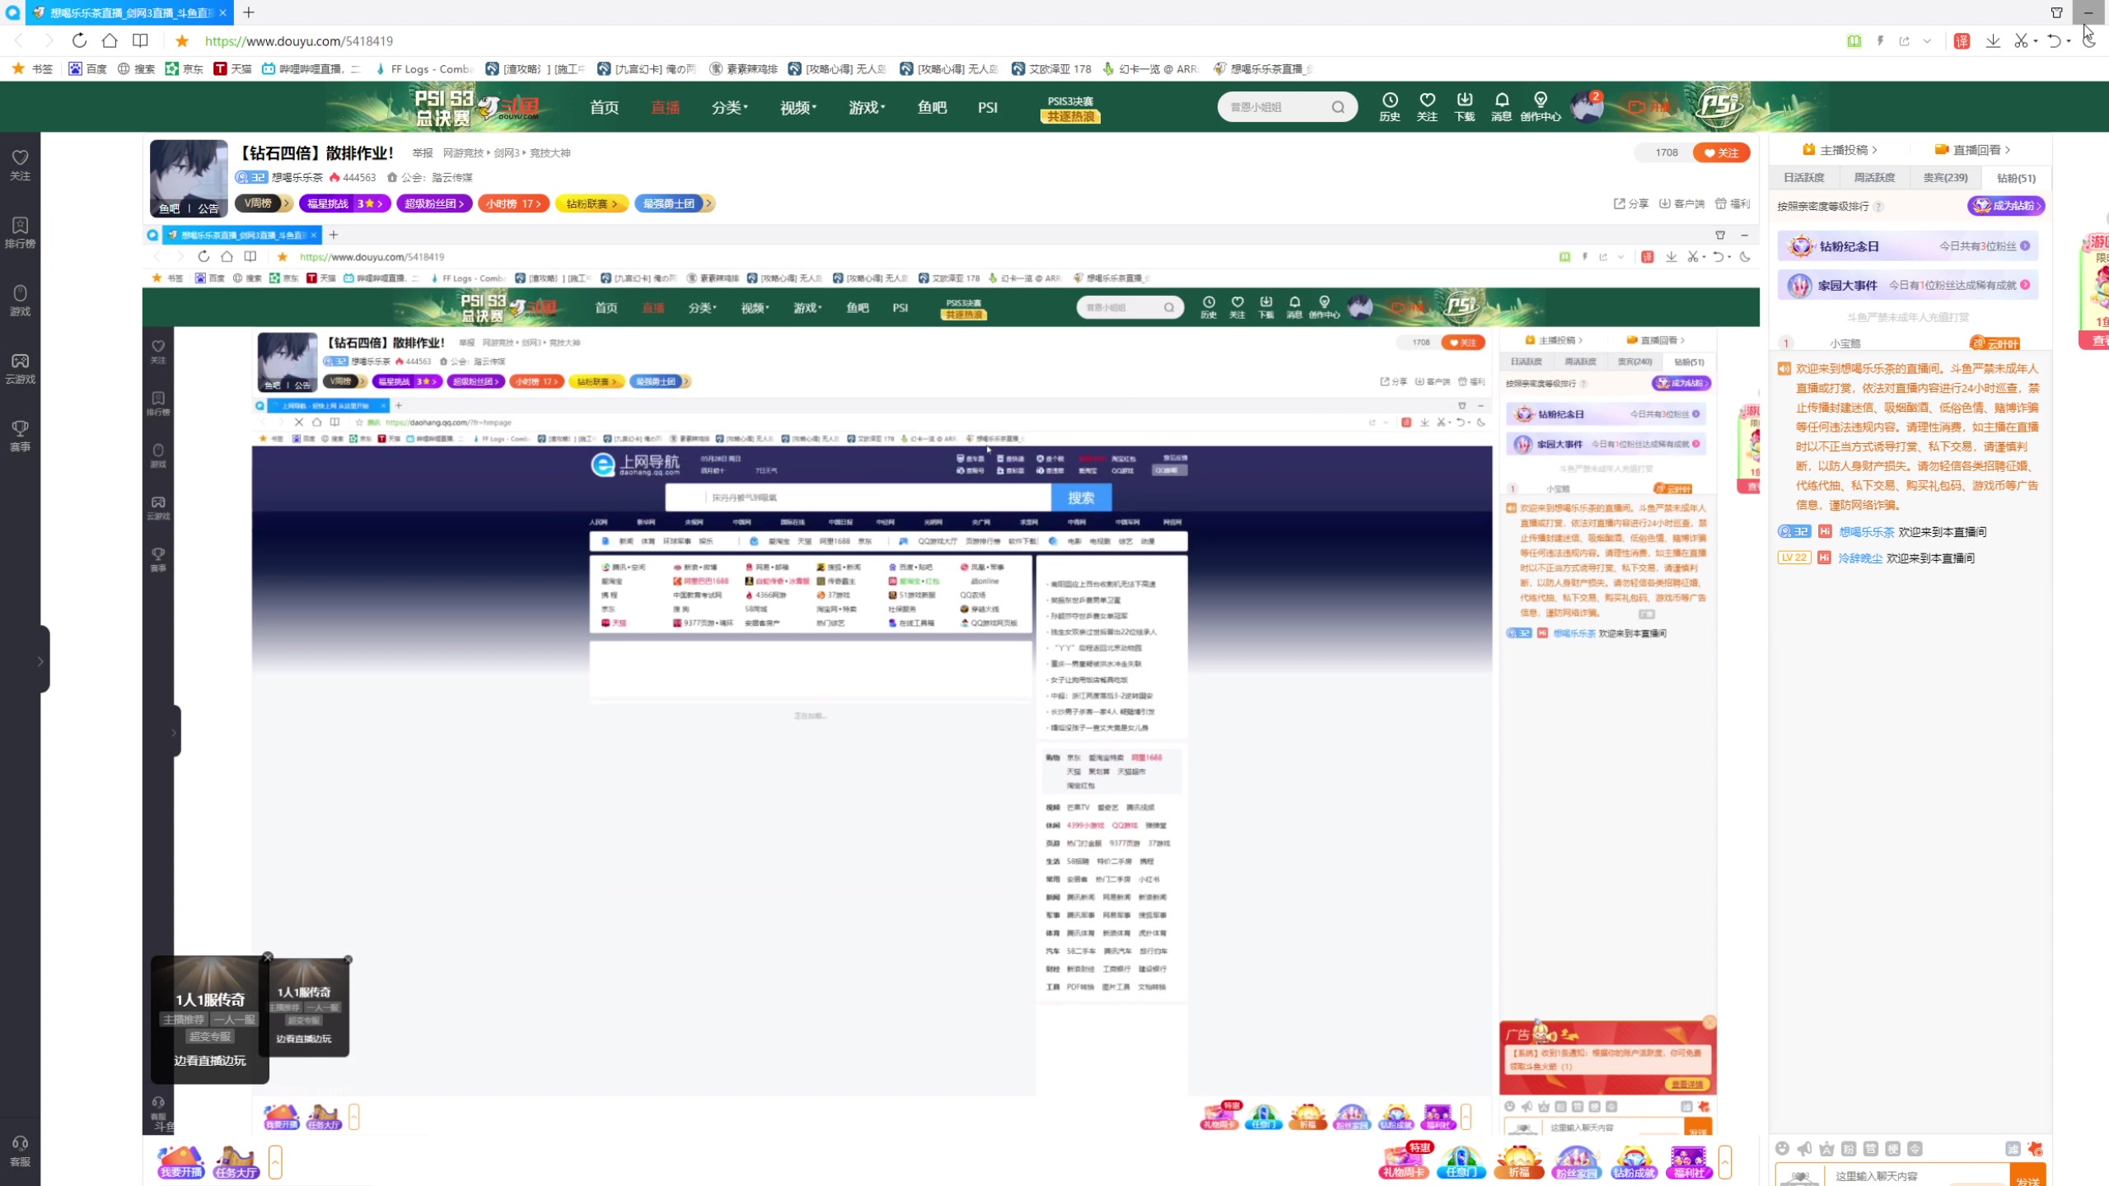Open 关注 in the left sidebar

click(x=20, y=165)
